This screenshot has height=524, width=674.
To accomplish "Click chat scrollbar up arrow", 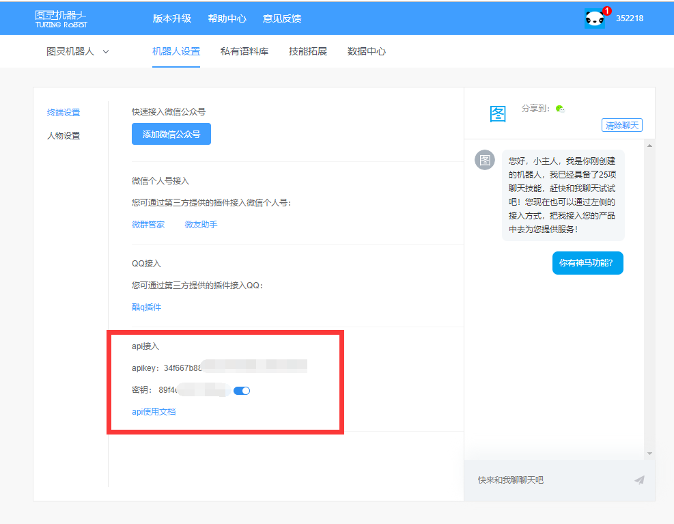I will tap(649, 146).
